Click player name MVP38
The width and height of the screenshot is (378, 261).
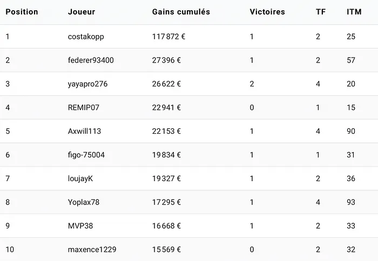tap(80, 226)
